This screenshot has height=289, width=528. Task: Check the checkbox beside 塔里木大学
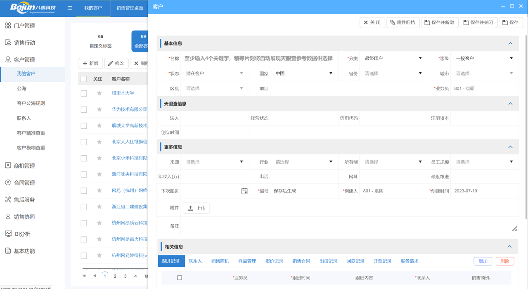84,93
